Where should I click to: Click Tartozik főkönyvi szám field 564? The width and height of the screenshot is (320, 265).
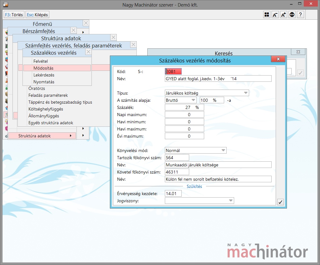[x=177, y=158]
